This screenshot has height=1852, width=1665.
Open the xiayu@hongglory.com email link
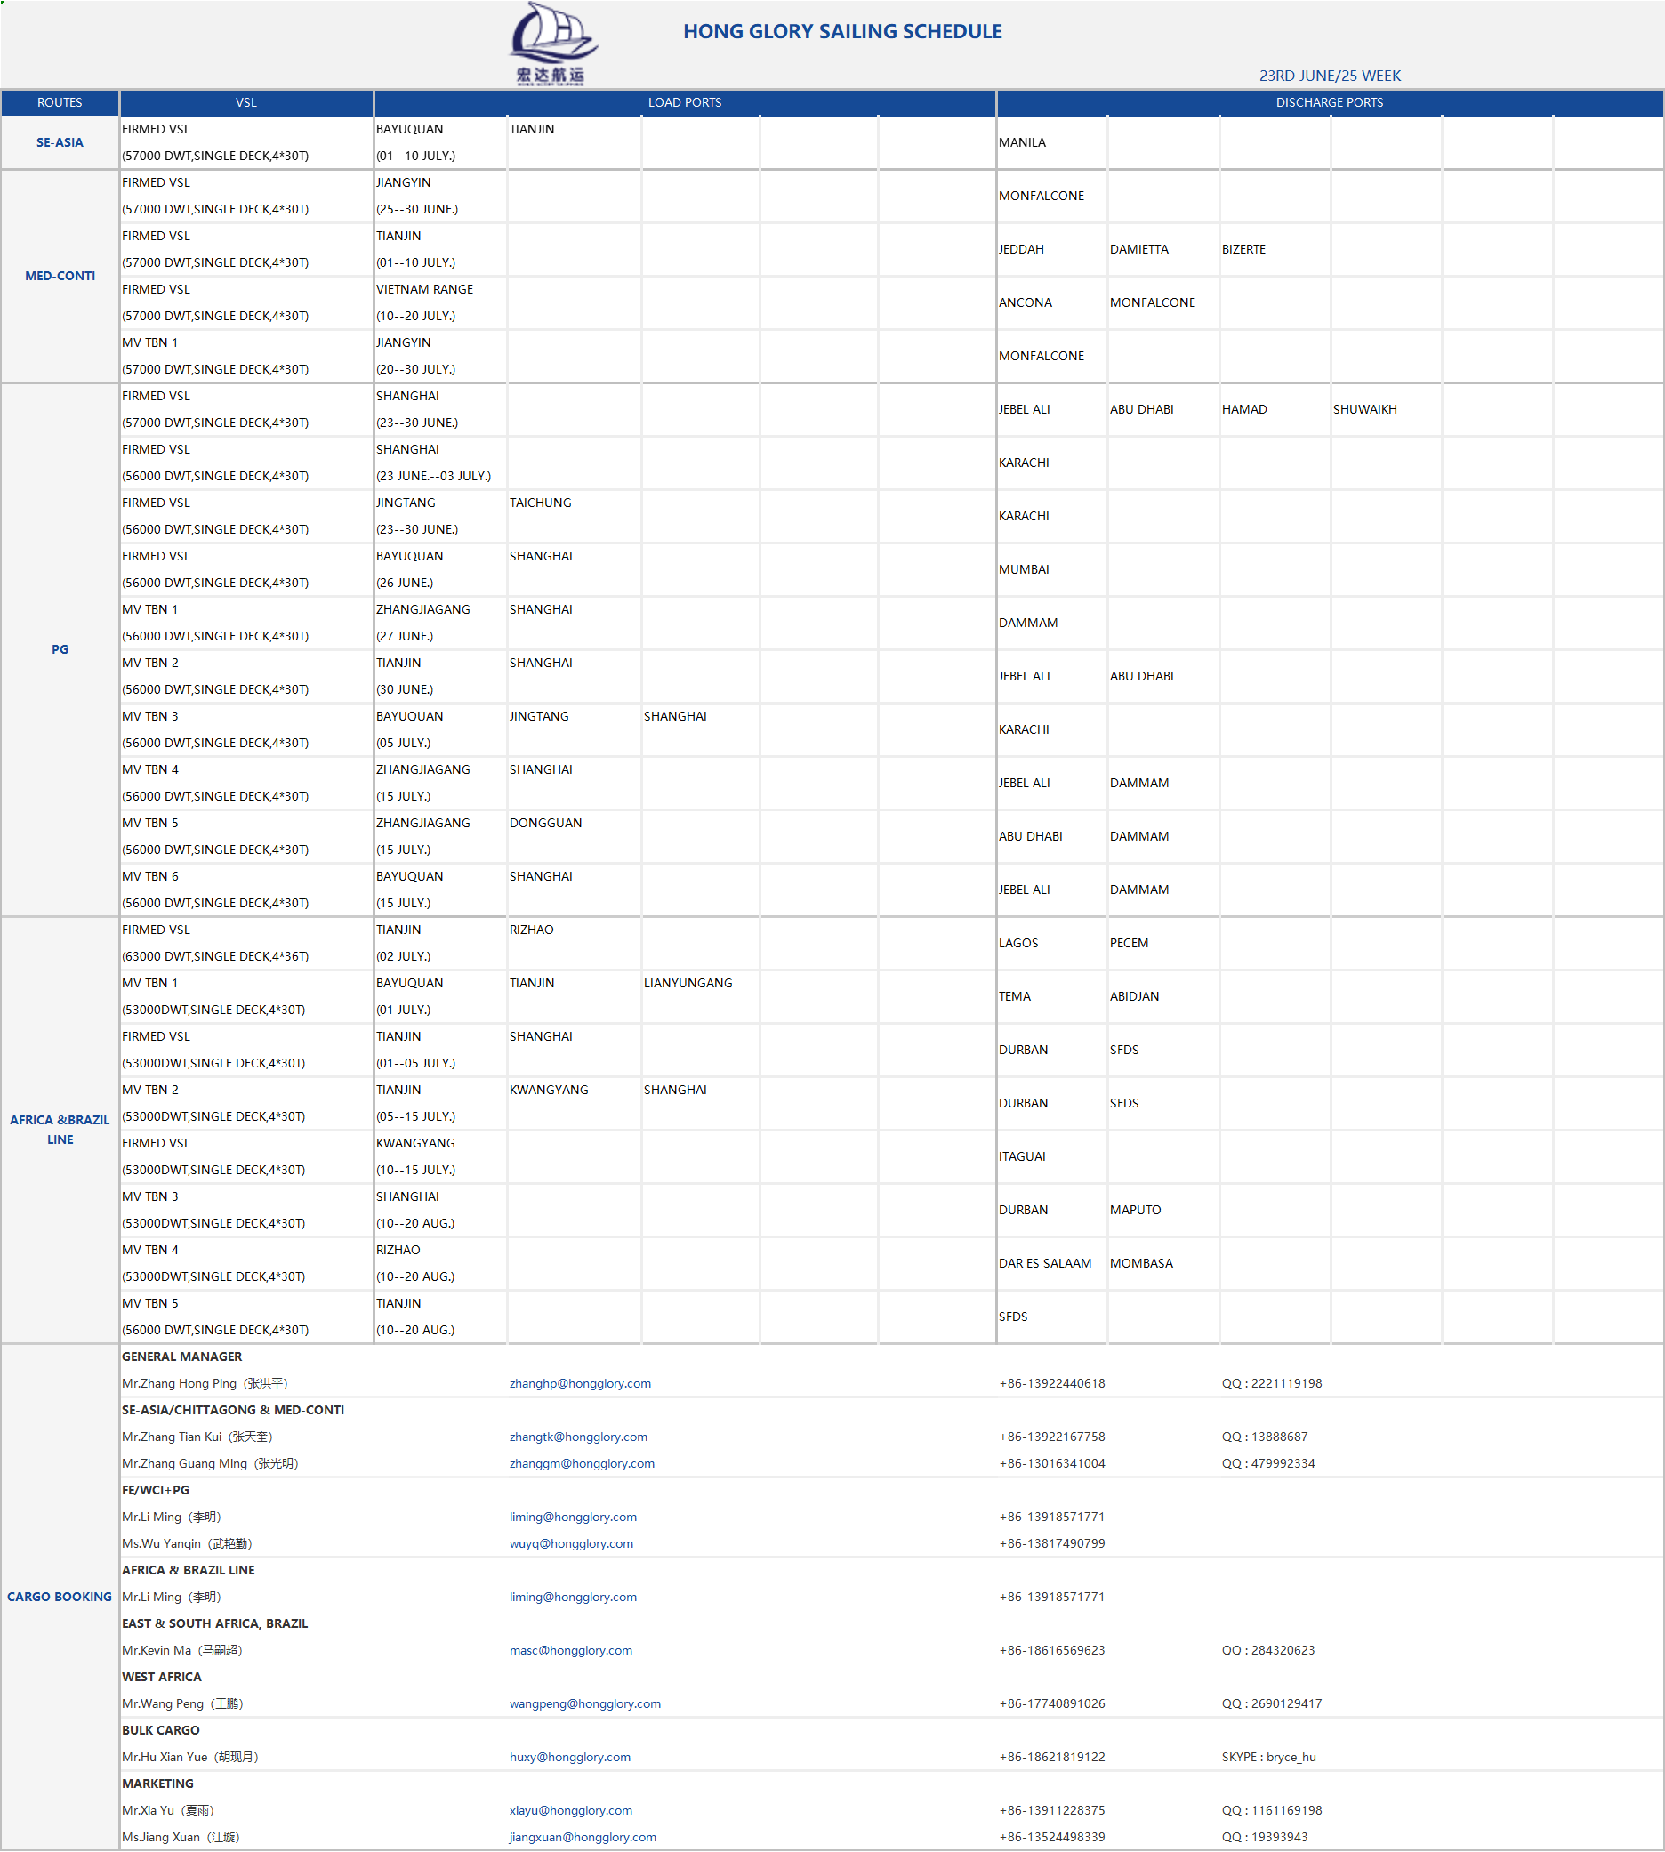coord(571,1810)
